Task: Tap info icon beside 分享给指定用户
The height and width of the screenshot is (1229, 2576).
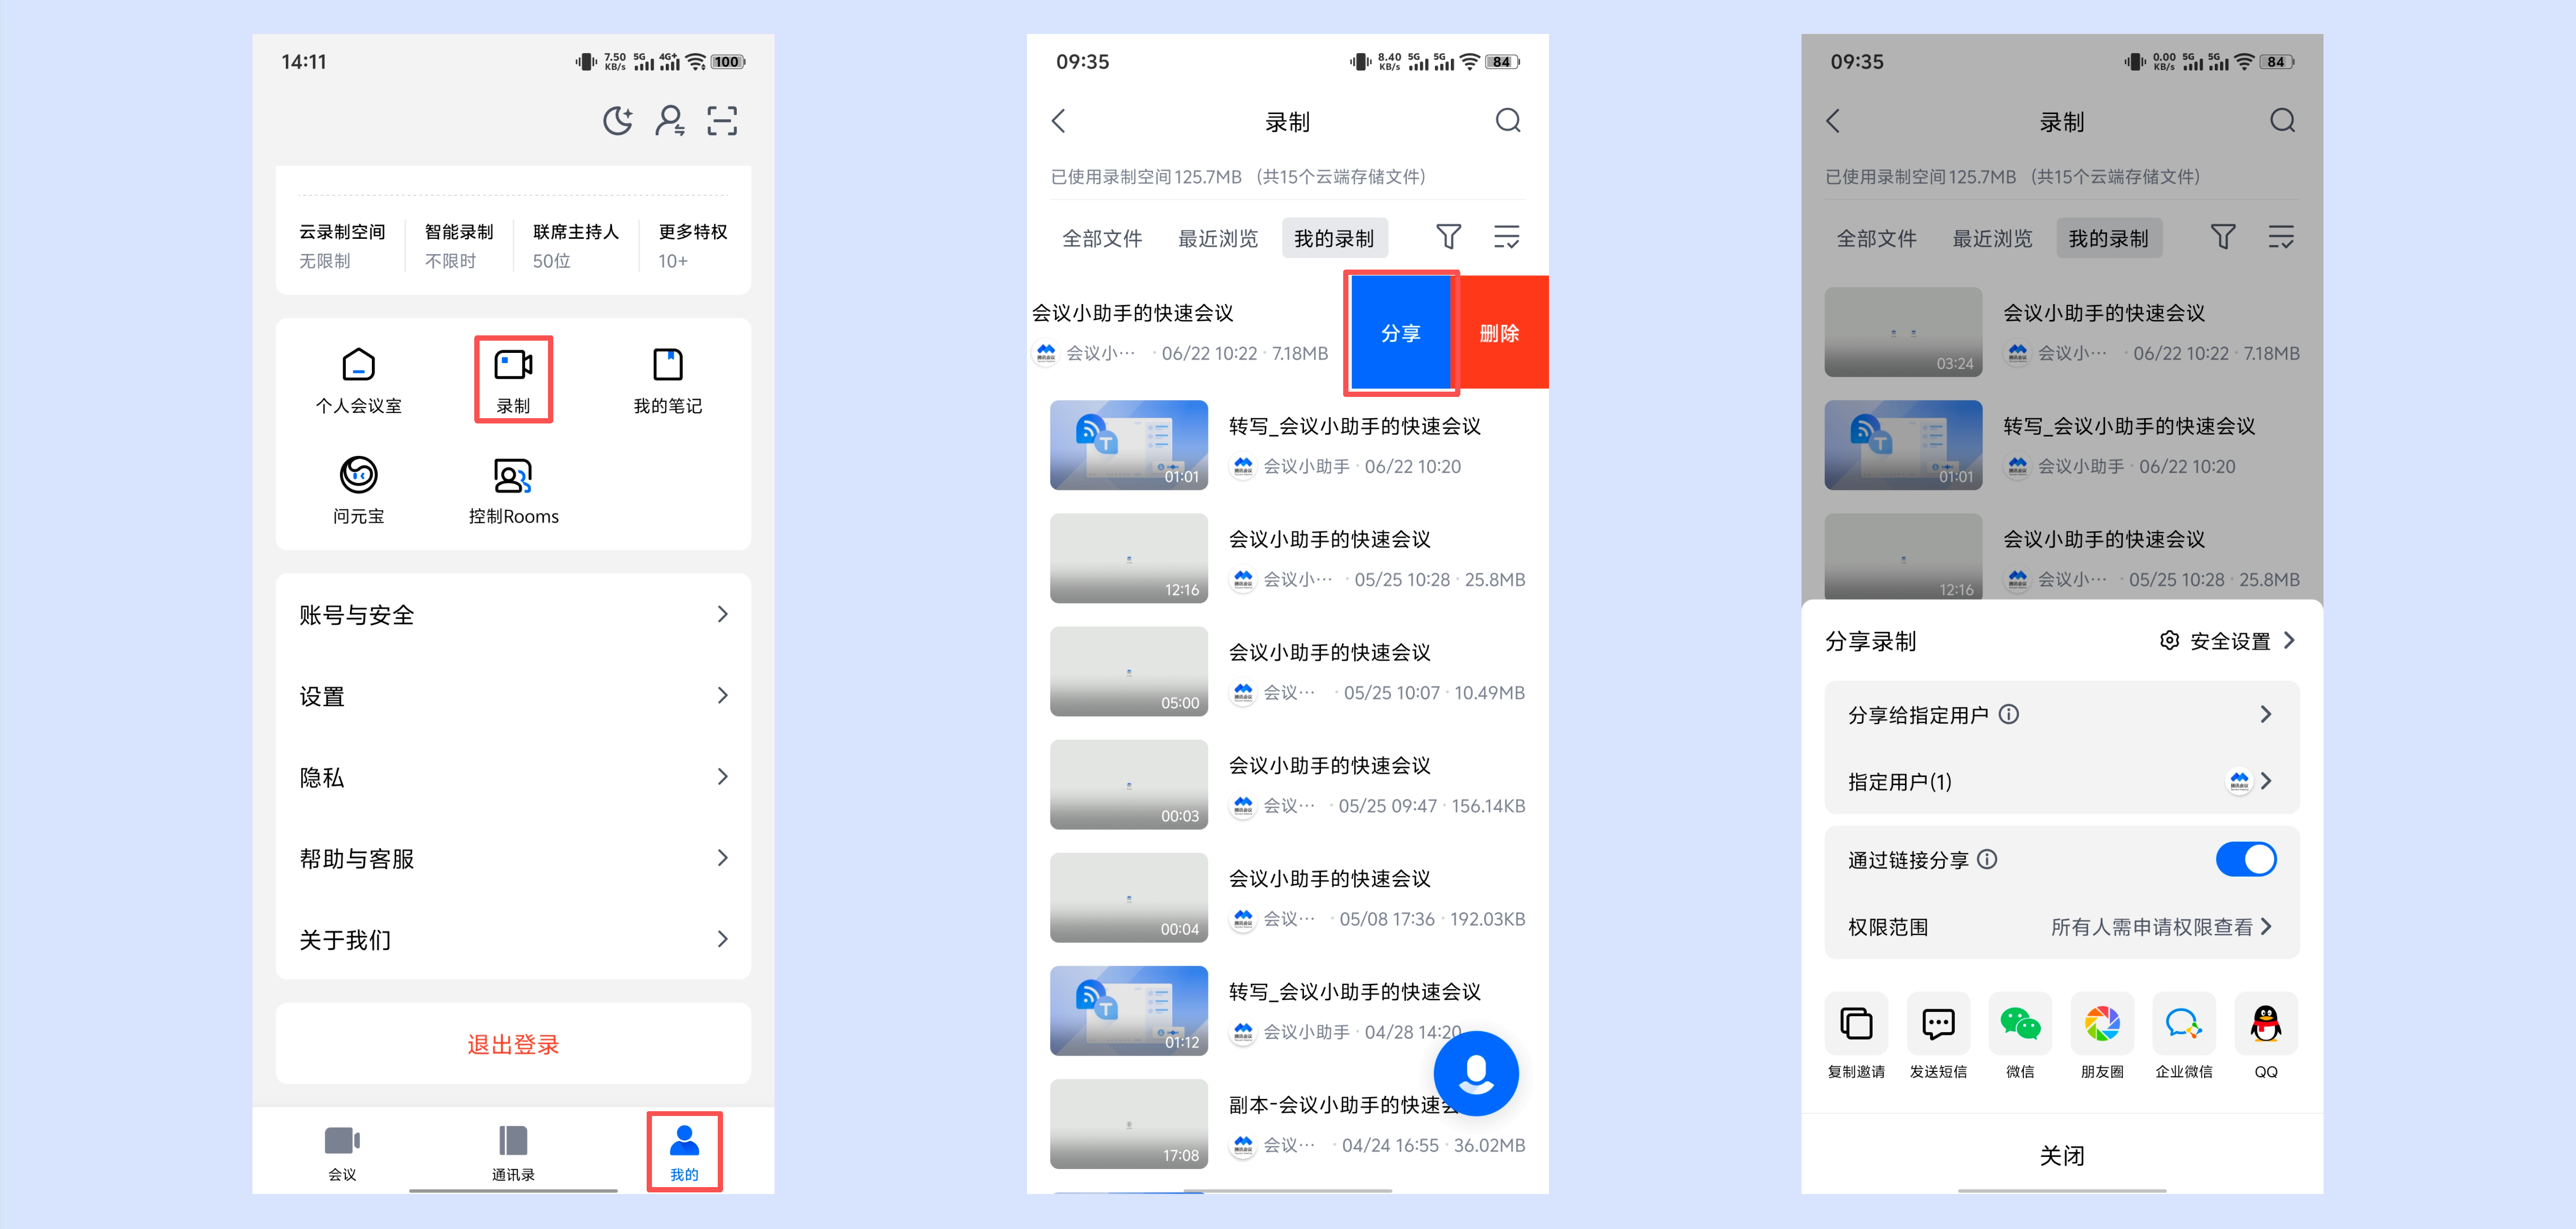Action: [2008, 714]
